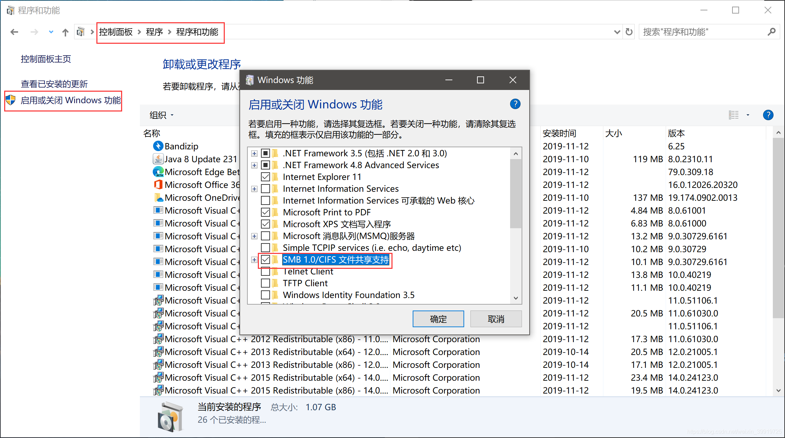Sort by 安装时间 column header
Image resolution: width=785 pixels, height=438 pixels.
560,133
